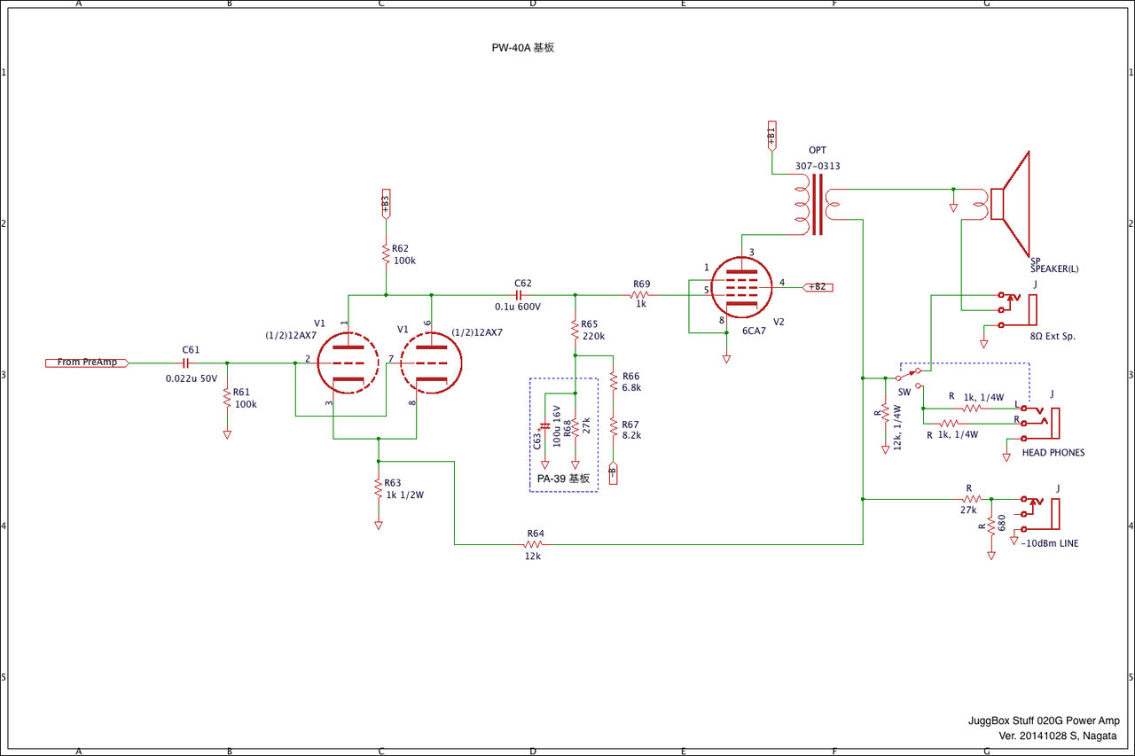Click the ground symbol below R61
1135x756 pixels.
pyautogui.click(x=227, y=434)
